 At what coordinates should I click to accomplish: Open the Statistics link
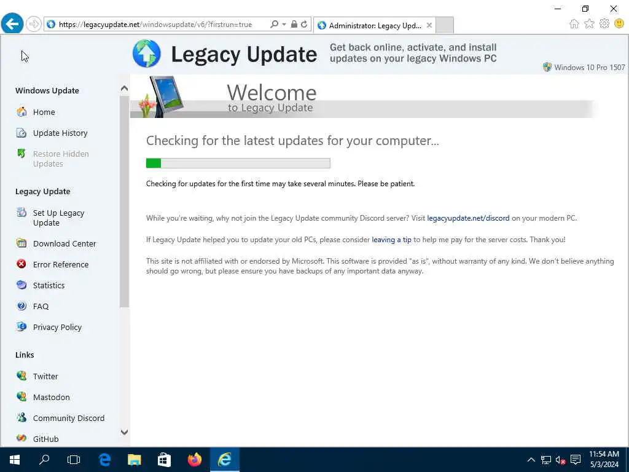(x=49, y=285)
